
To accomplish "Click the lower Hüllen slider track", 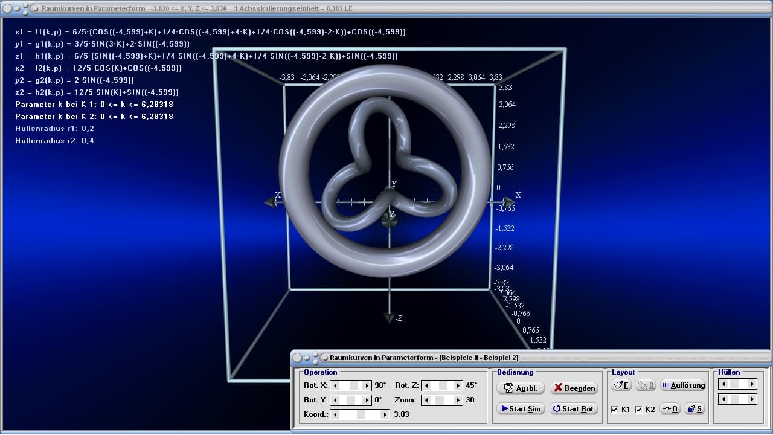I will pos(737,399).
